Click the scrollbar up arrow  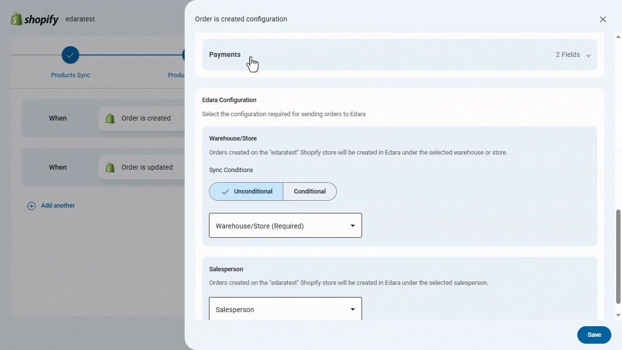point(619,36)
